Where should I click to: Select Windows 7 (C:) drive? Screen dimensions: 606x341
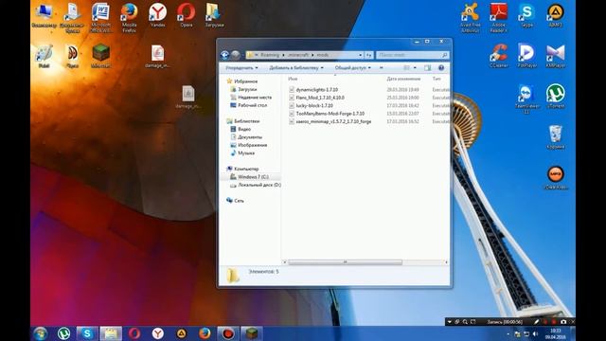[x=253, y=177]
